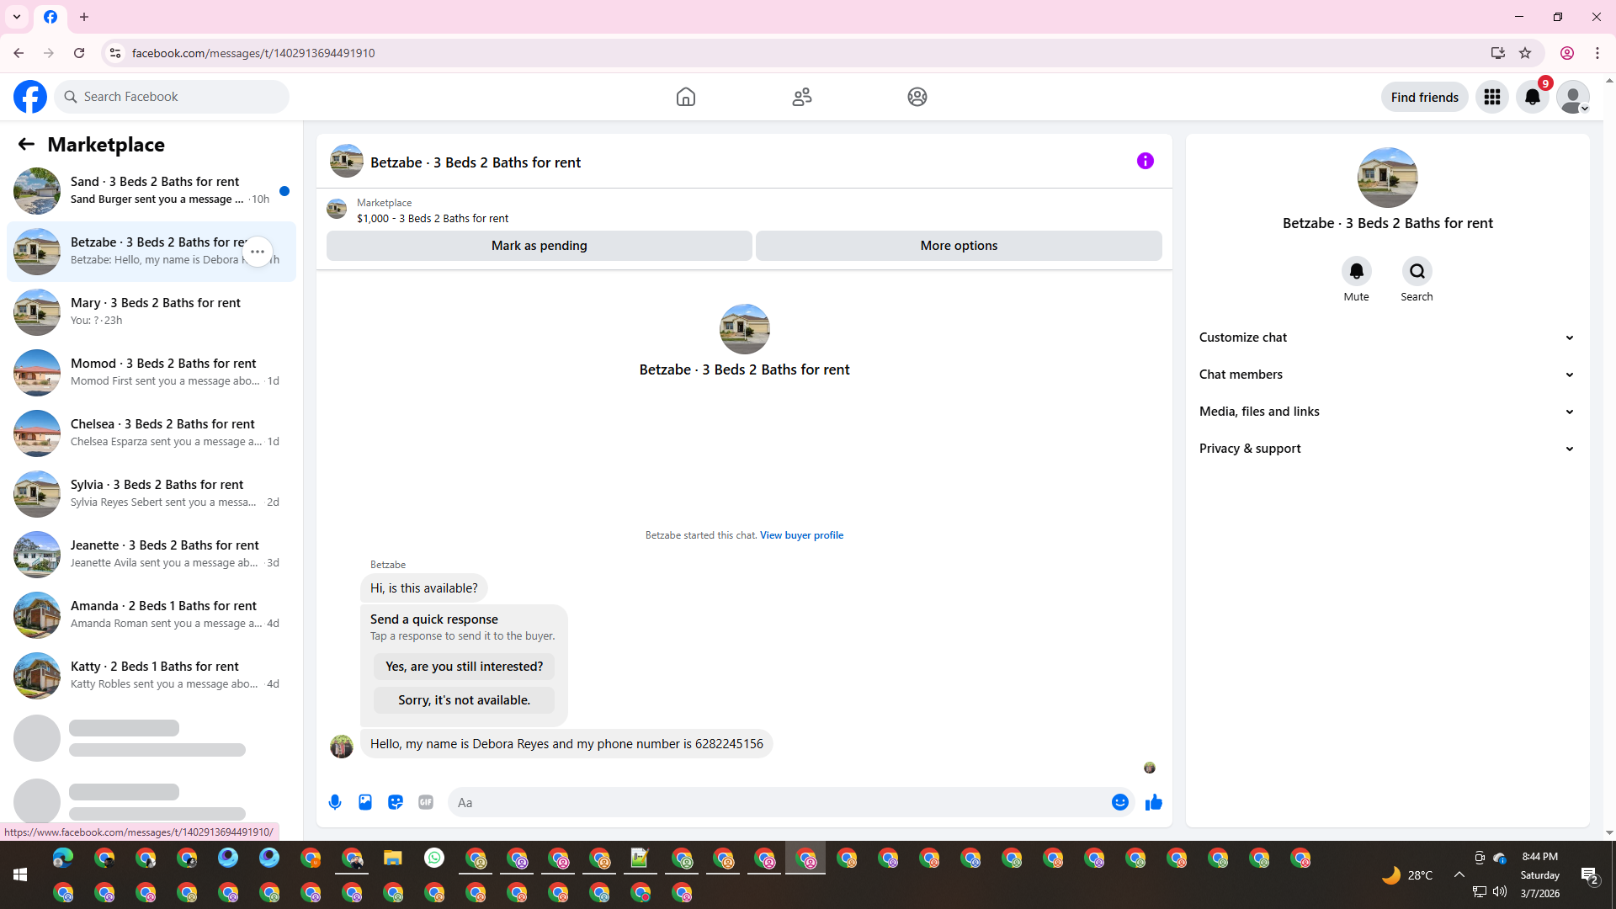Open the Windows Start button
The height and width of the screenshot is (909, 1616).
(20, 875)
